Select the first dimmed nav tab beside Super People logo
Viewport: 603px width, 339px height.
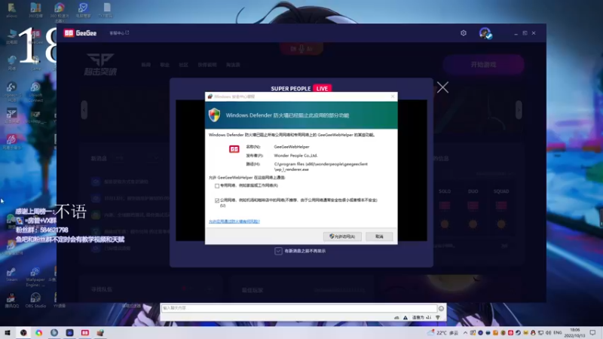[x=145, y=65]
